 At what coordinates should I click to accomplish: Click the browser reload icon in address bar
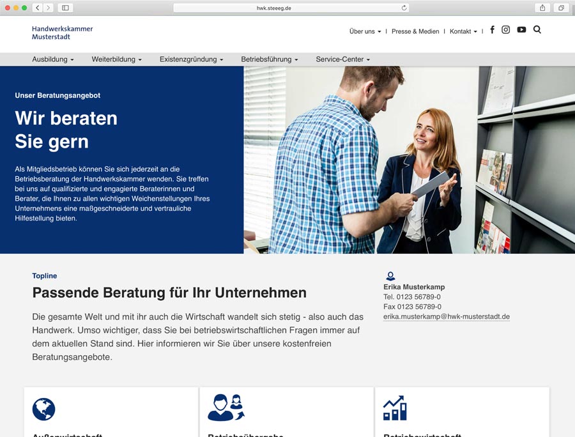pos(404,8)
